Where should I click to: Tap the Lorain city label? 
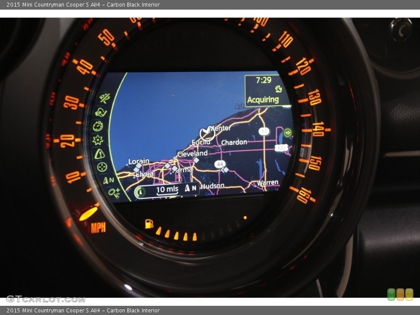[139, 161]
